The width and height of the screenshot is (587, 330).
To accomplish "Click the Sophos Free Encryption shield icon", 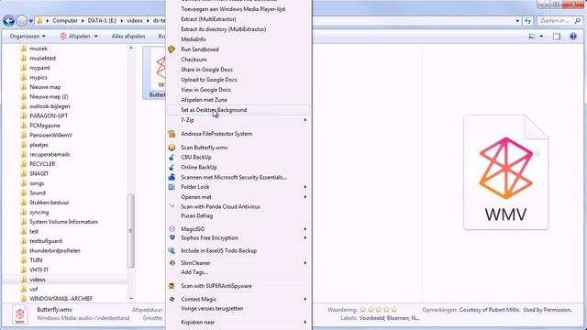I will [172, 238].
